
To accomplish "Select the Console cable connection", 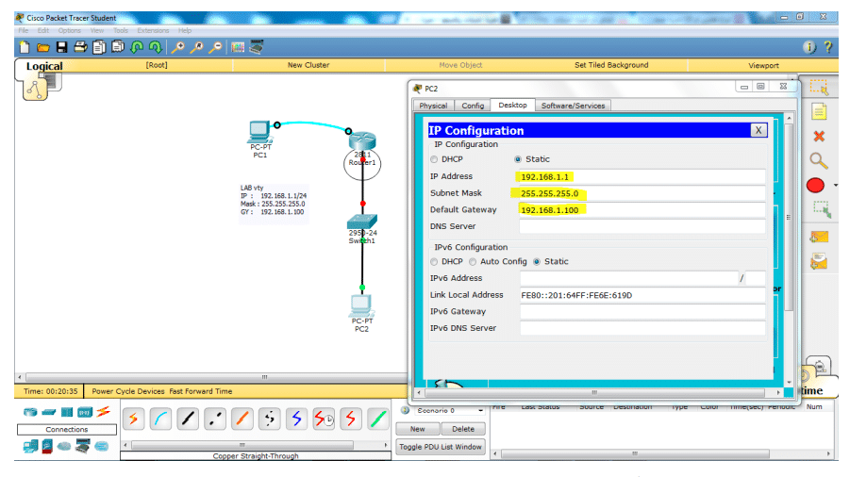I will [160, 419].
